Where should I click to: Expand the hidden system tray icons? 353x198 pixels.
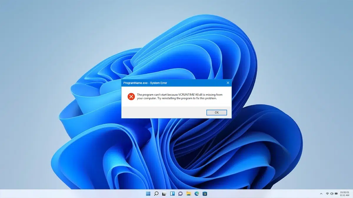[x=322, y=194]
